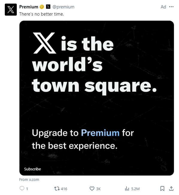Open the reply comment bubble icon
This screenshot has height=195, width=179.
22,188
